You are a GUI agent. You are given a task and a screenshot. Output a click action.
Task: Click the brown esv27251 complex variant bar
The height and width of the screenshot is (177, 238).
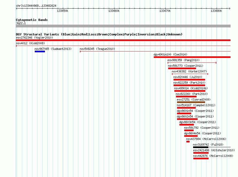[191, 102]
